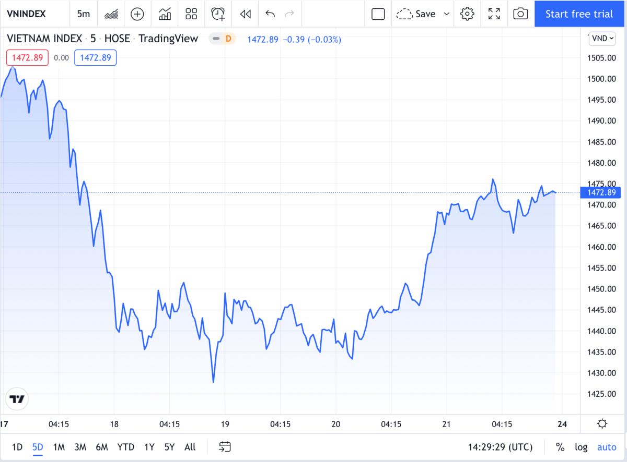Image resolution: width=627 pixels, height=462 pixels.
Task: Click the −0.39 (−0.03%) change value
Action: [x=312, y=39]
